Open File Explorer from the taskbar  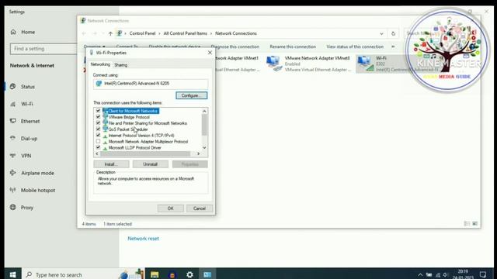click(155, 274)
